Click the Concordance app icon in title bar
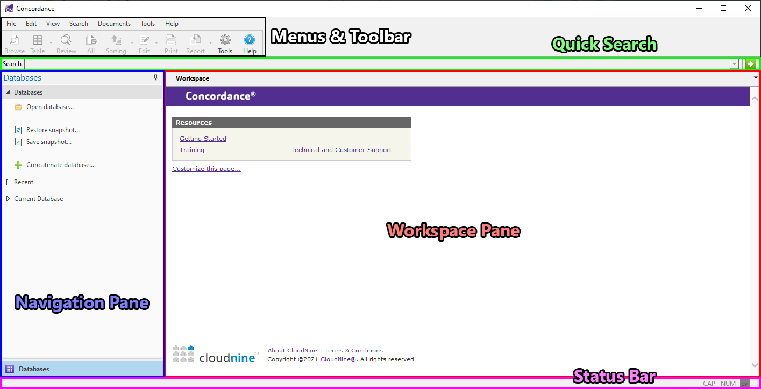The image size is (761, 389). (9, 8)
